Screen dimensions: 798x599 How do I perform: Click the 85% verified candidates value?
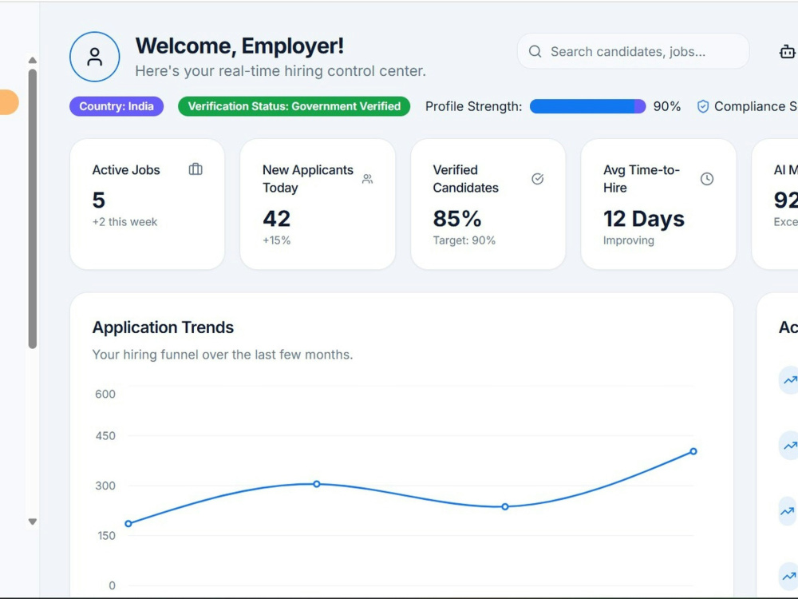click(457, 219)
